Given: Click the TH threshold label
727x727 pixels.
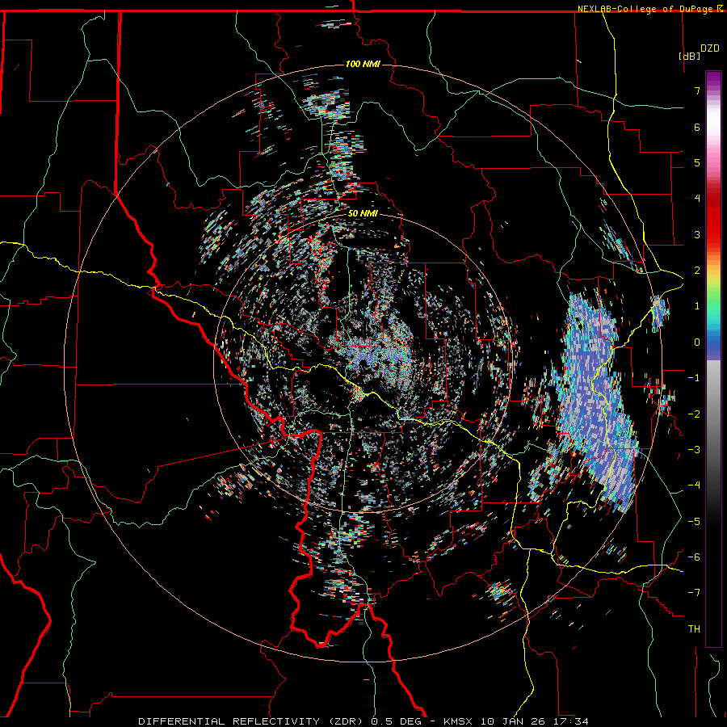Looking at the screenshot, I should [x=694, y=628].
